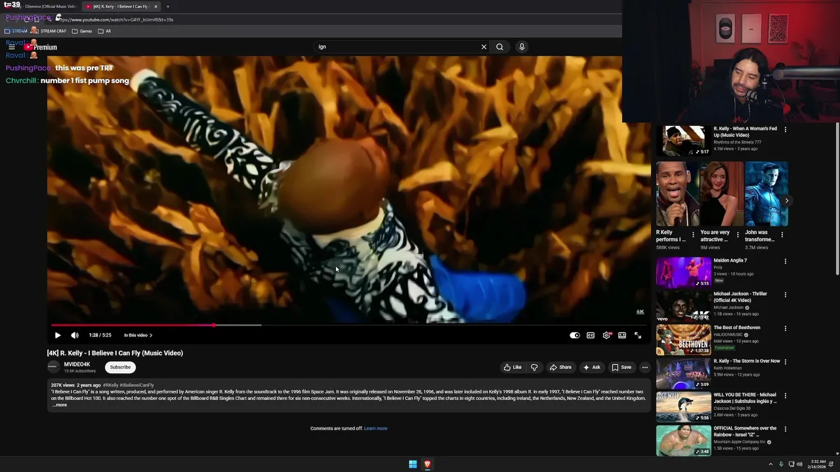Open 'You are very attractive' short
Viewport: 840px width, 472px height.
[x=722, y=194]
